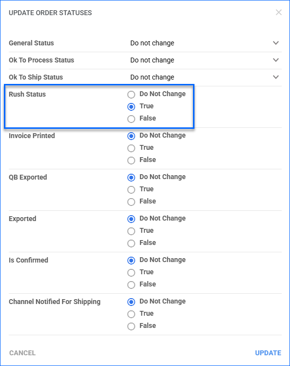Mark QB Exported as True

tap(131, 190)
